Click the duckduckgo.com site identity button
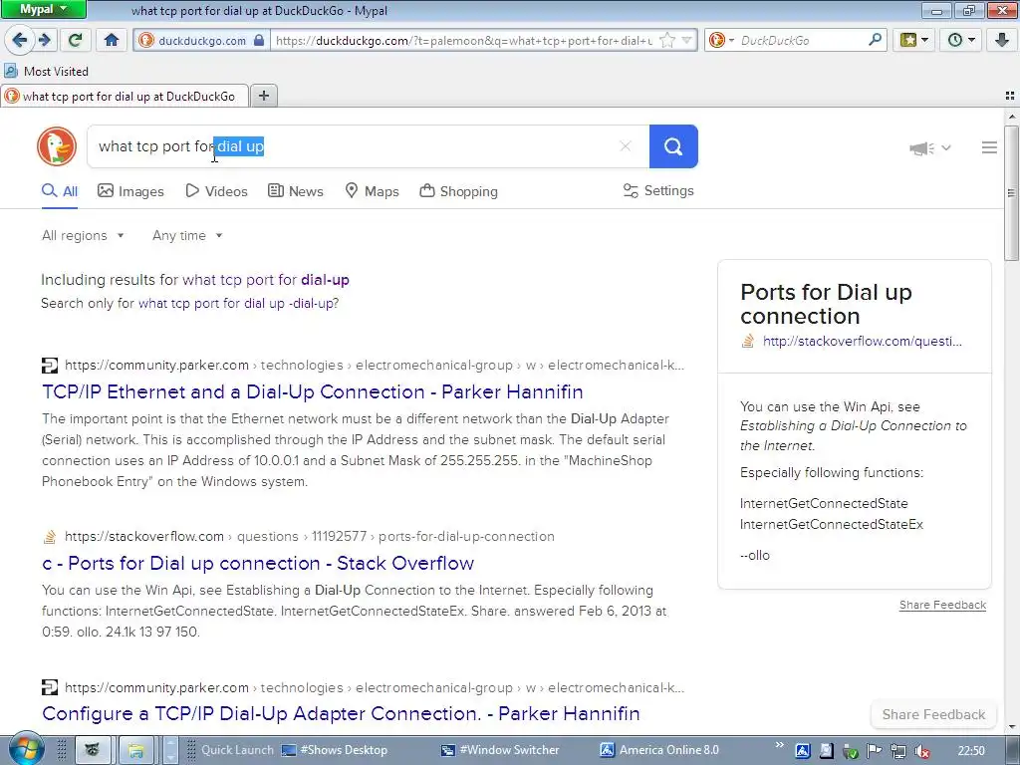 pyautogui.click(x=202, y=40)
